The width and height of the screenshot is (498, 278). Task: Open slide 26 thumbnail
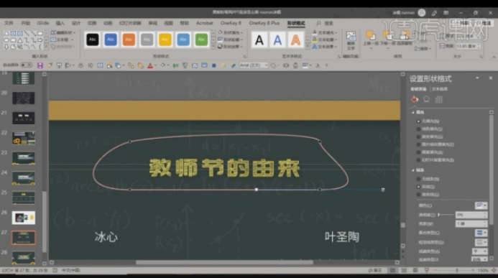[x=24, y=218]
